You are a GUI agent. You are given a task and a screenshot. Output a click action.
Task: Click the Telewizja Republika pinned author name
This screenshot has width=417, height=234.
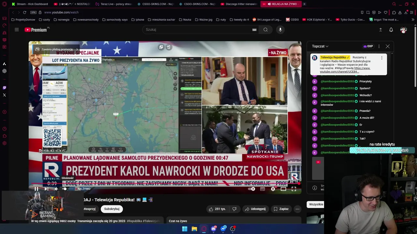tap(335, 57)
